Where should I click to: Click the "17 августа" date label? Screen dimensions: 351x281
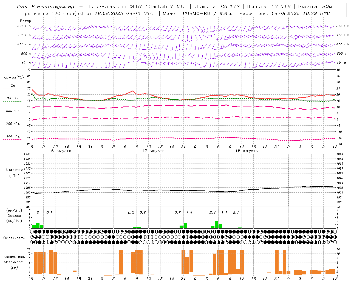(153, 151)
